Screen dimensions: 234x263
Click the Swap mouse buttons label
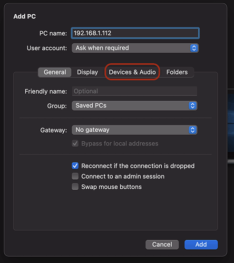(x=111, y=187)
